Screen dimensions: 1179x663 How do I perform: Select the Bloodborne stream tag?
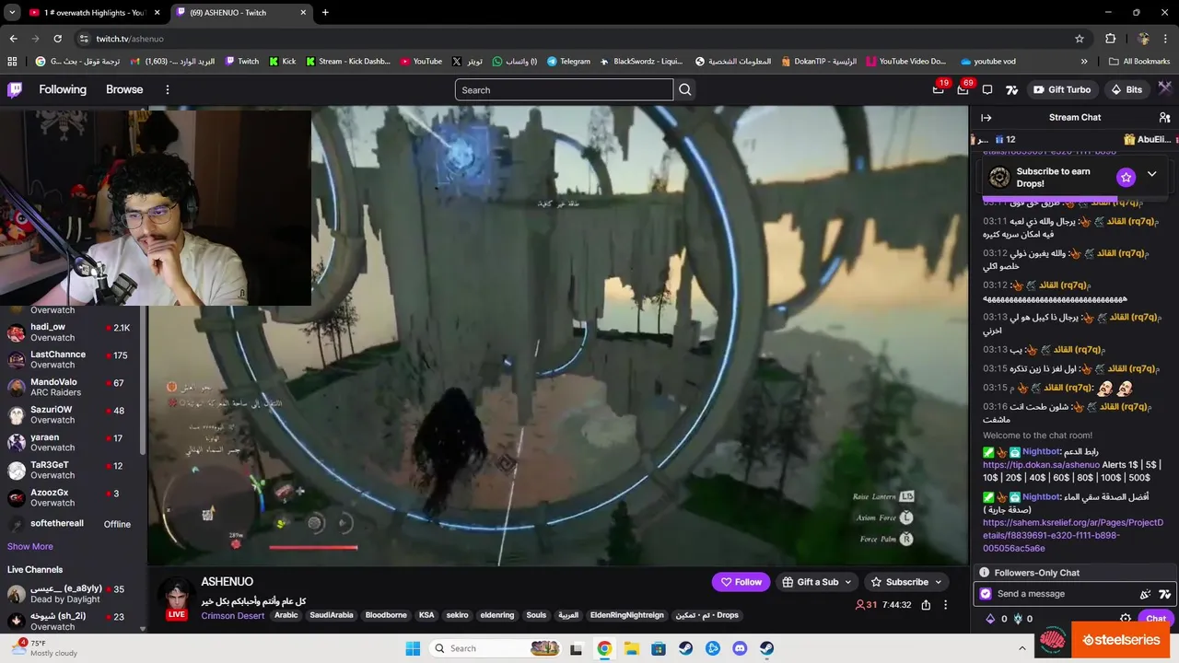(386, 615)
